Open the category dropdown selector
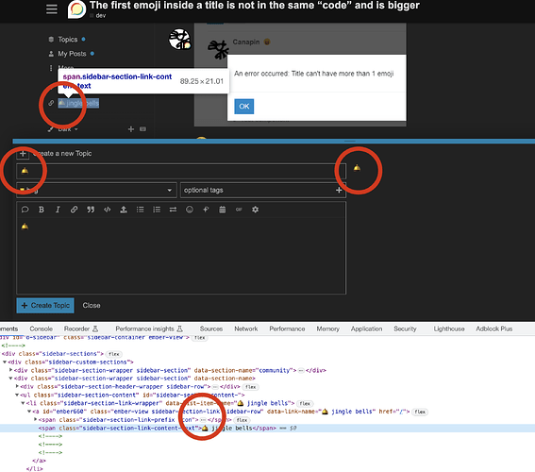 point(96,190)
